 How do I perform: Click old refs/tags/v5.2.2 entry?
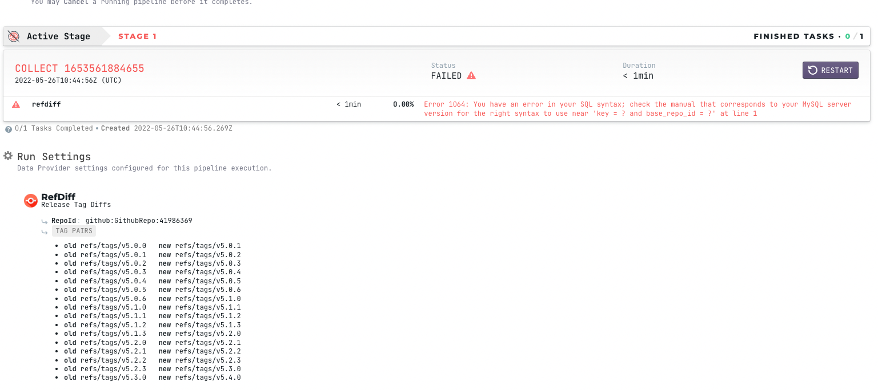(105, 360)
